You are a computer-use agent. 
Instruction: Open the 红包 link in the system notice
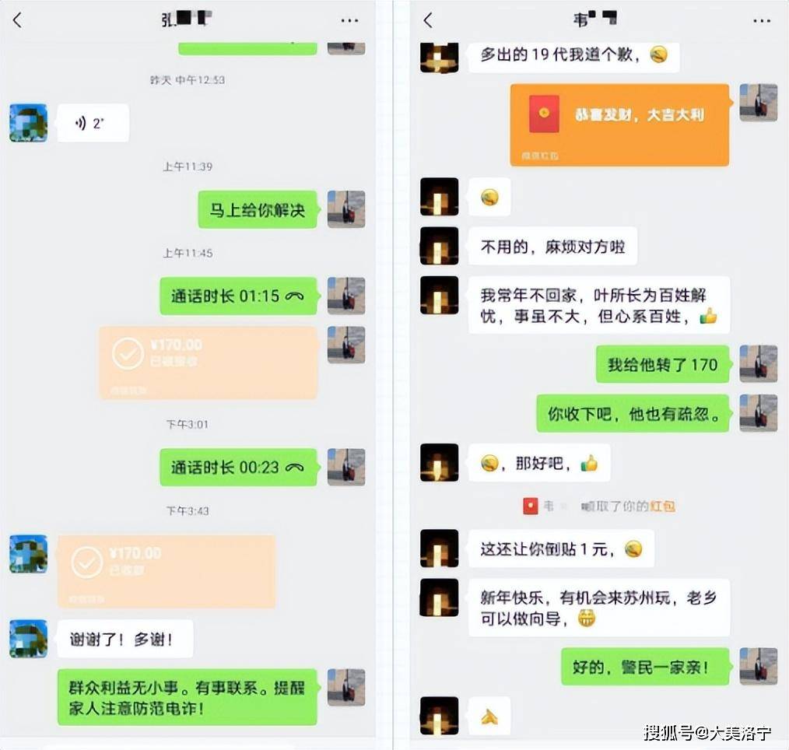click(x=662, y=506)
